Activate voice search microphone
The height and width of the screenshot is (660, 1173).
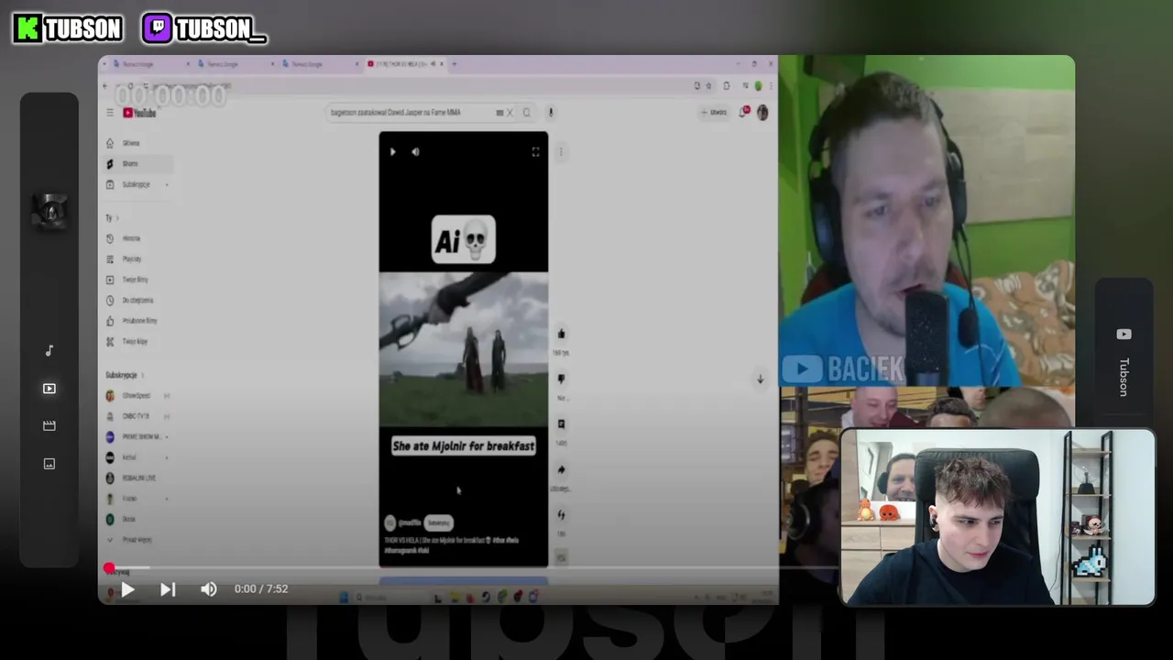click(x=551, y=113)
